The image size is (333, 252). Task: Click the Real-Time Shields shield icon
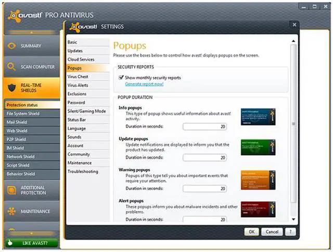11,88
